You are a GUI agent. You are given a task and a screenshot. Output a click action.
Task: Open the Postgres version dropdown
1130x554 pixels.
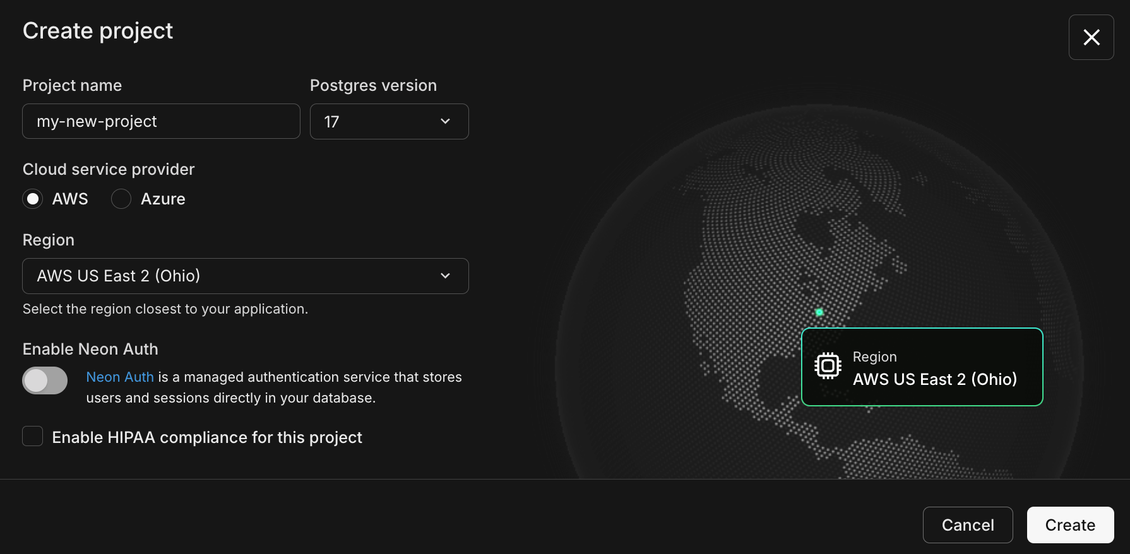[x=389, y=121]
